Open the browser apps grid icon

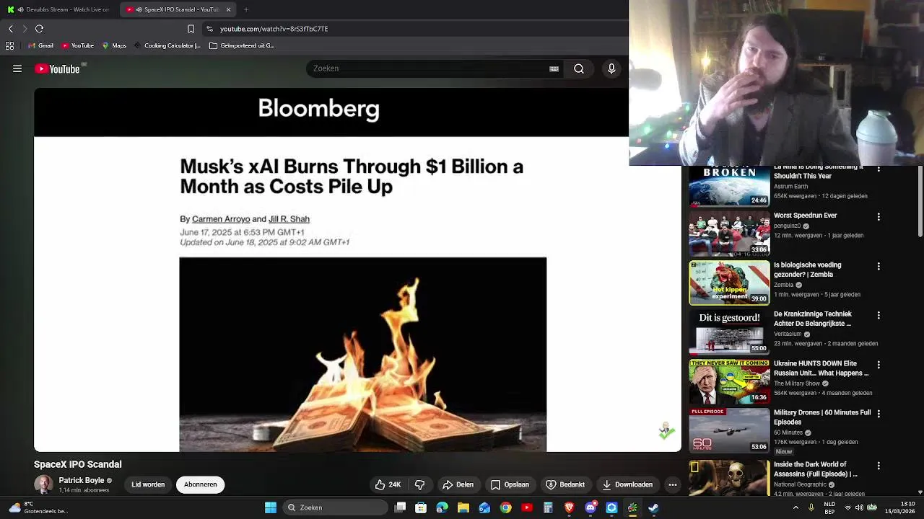click(x=9, y=45)
